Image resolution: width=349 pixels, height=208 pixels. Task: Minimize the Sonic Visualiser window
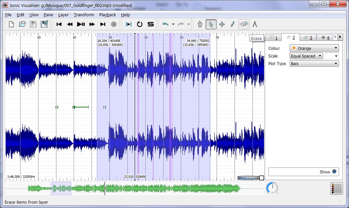314,4
